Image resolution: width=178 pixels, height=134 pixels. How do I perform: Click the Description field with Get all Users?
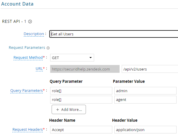114,34
